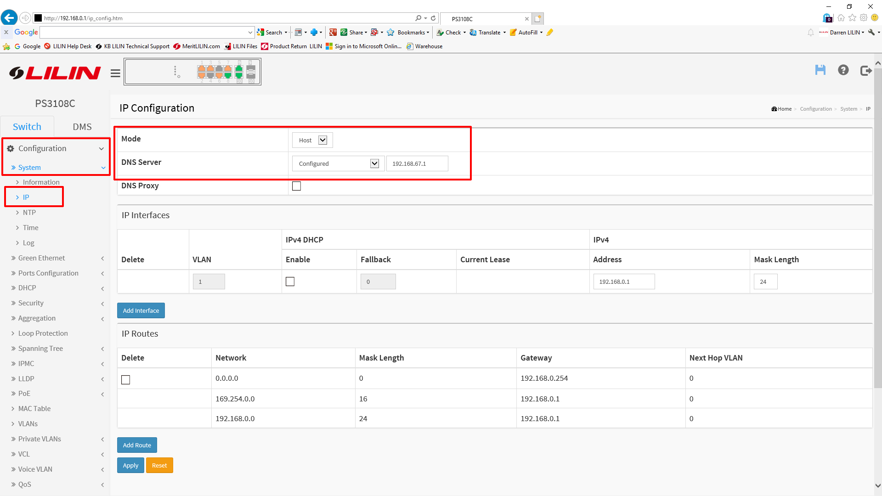Expand the Ports Configuration menu
This screenshot has height=496, width=882.
coord(48,273)
